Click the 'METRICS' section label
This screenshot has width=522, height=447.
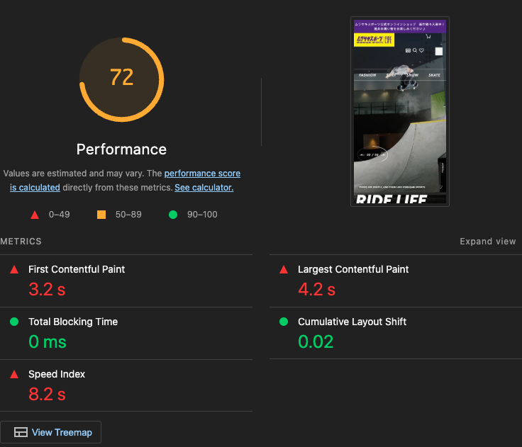coord(21,242)
